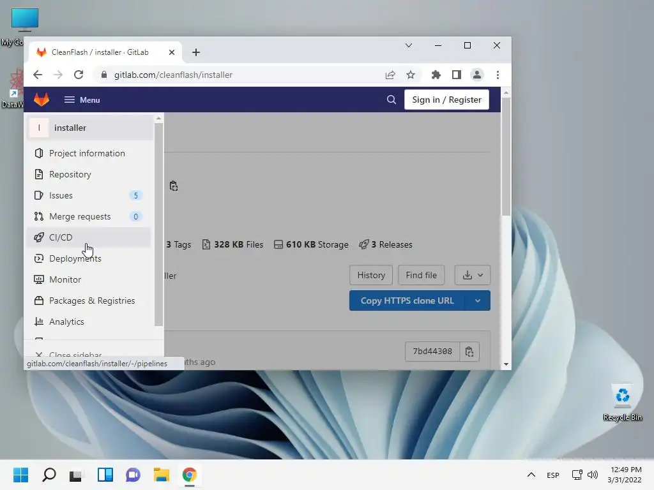Click the Repository document icon
This screenshot has height=490, width=654.
39,174
